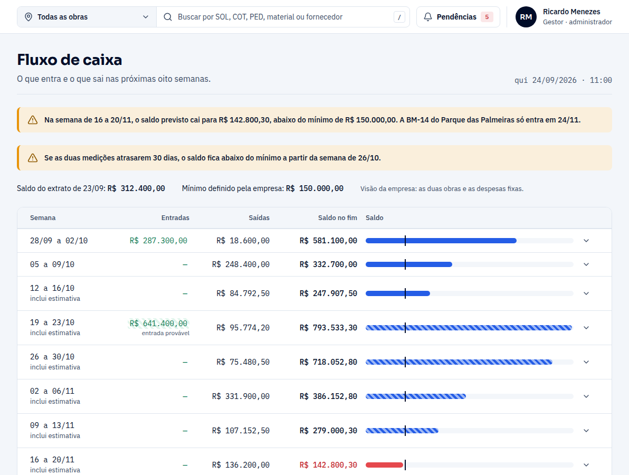Expand the 02 a 06/11 week row
The height and width of the screenshot is (475, 629).
[x=586, y=396]
